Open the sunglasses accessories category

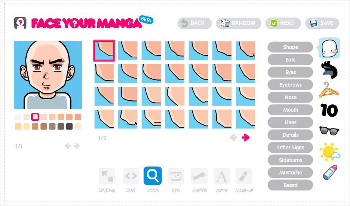(x=329, y=131)
